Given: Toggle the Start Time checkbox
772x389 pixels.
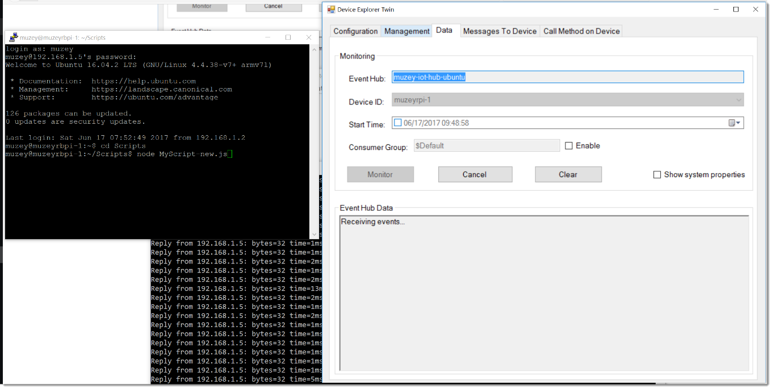Looking at the screenshot, I should point(398,123).
